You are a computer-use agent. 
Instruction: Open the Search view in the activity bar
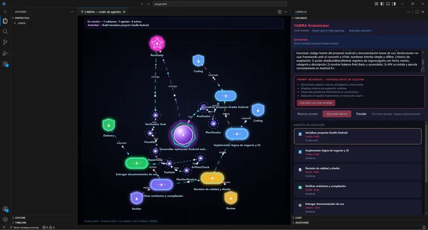pyautogui.click(x=5, y=32)
